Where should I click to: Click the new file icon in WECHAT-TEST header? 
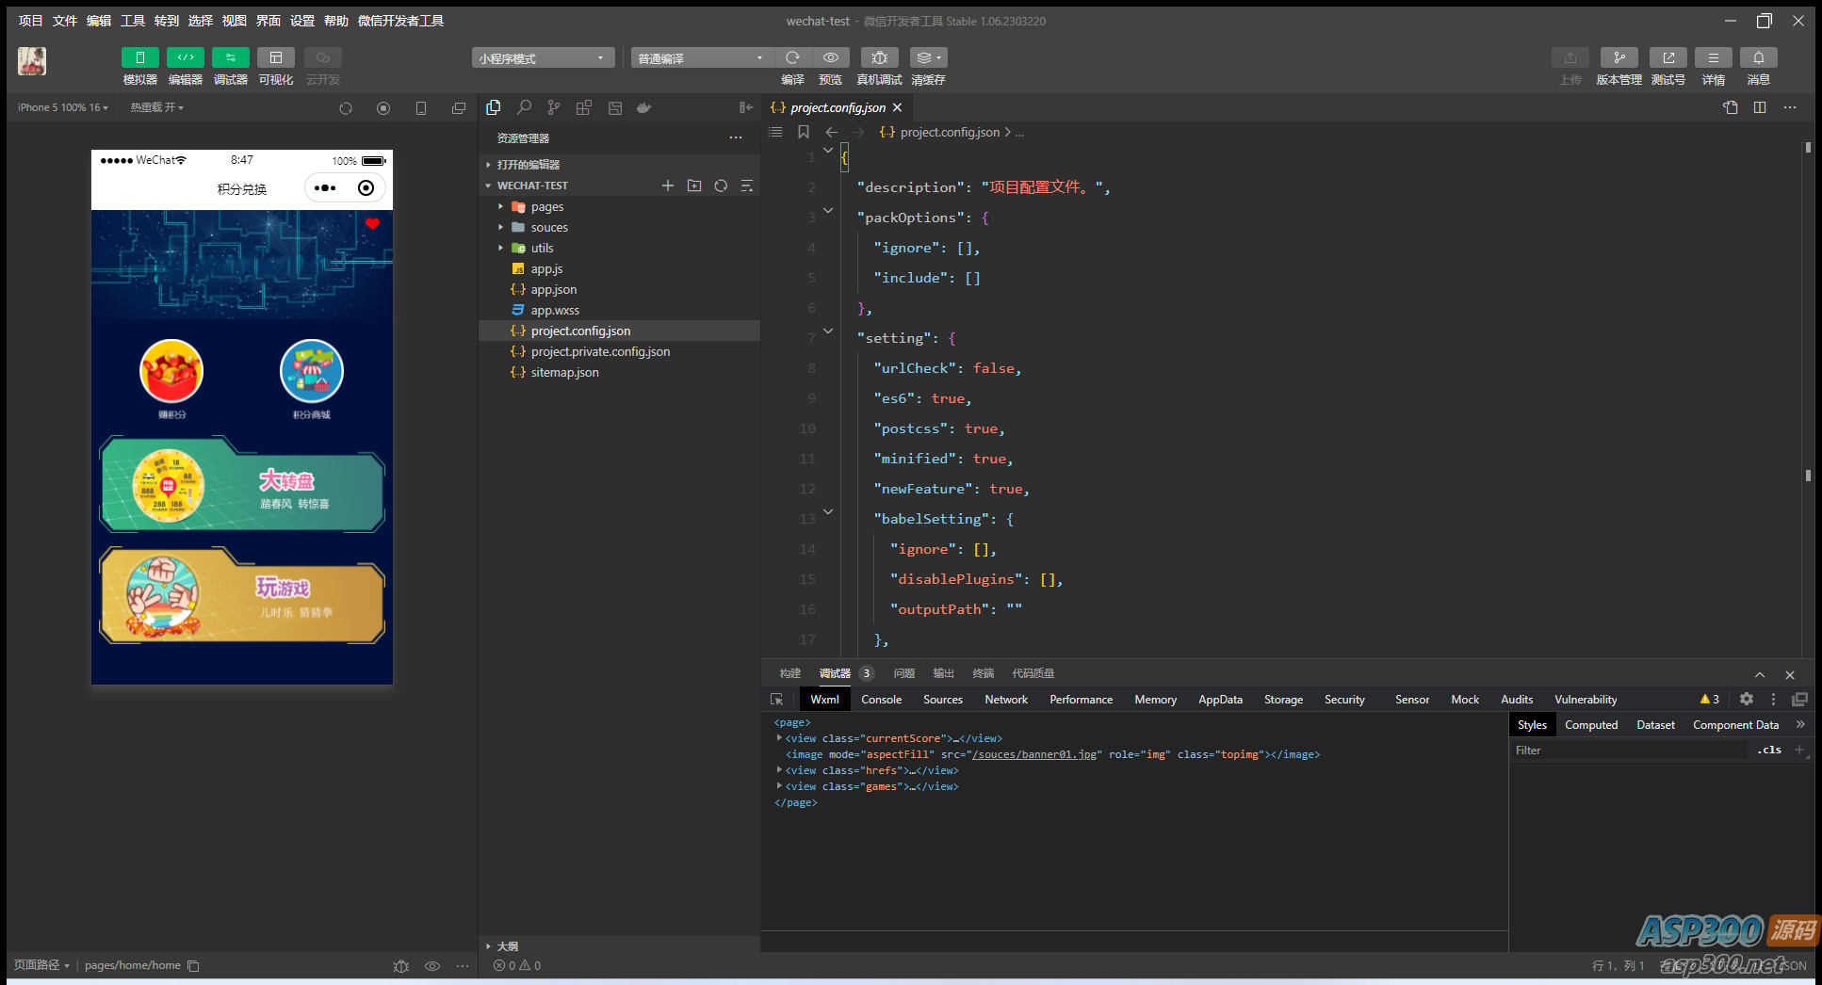click(667, 186)
